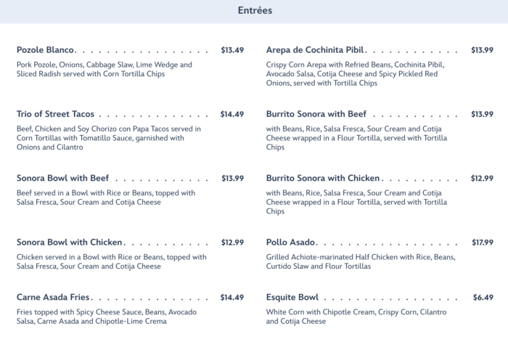Click the Arepa de Cochinita Pibil title
Image resolution: width=508 pixels, height=342 pixels.
pos(315,50)
